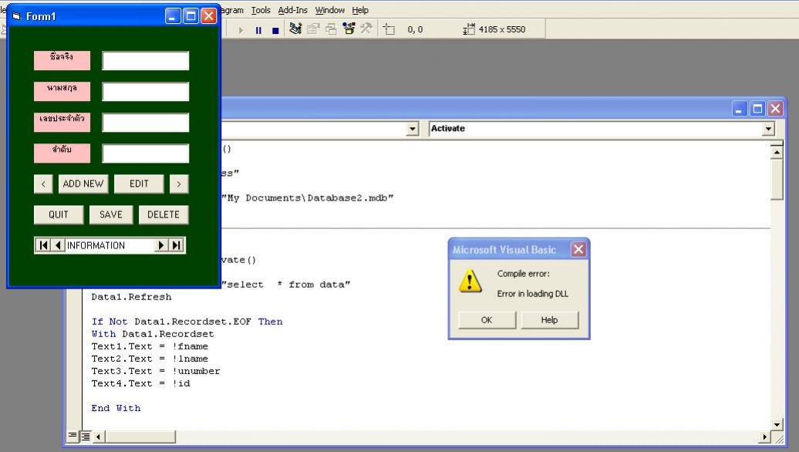Viewport: 799px width, 452px height.
Task: Open the Object Browser toolbar icon
Action: (349, 29)
